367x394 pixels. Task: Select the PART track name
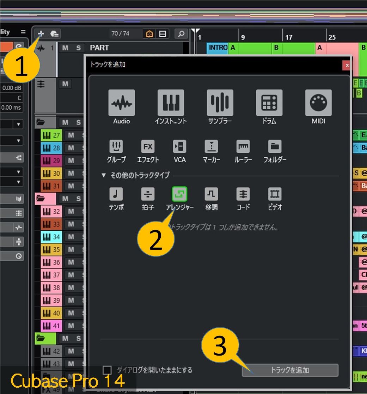(x=99, y=48)
